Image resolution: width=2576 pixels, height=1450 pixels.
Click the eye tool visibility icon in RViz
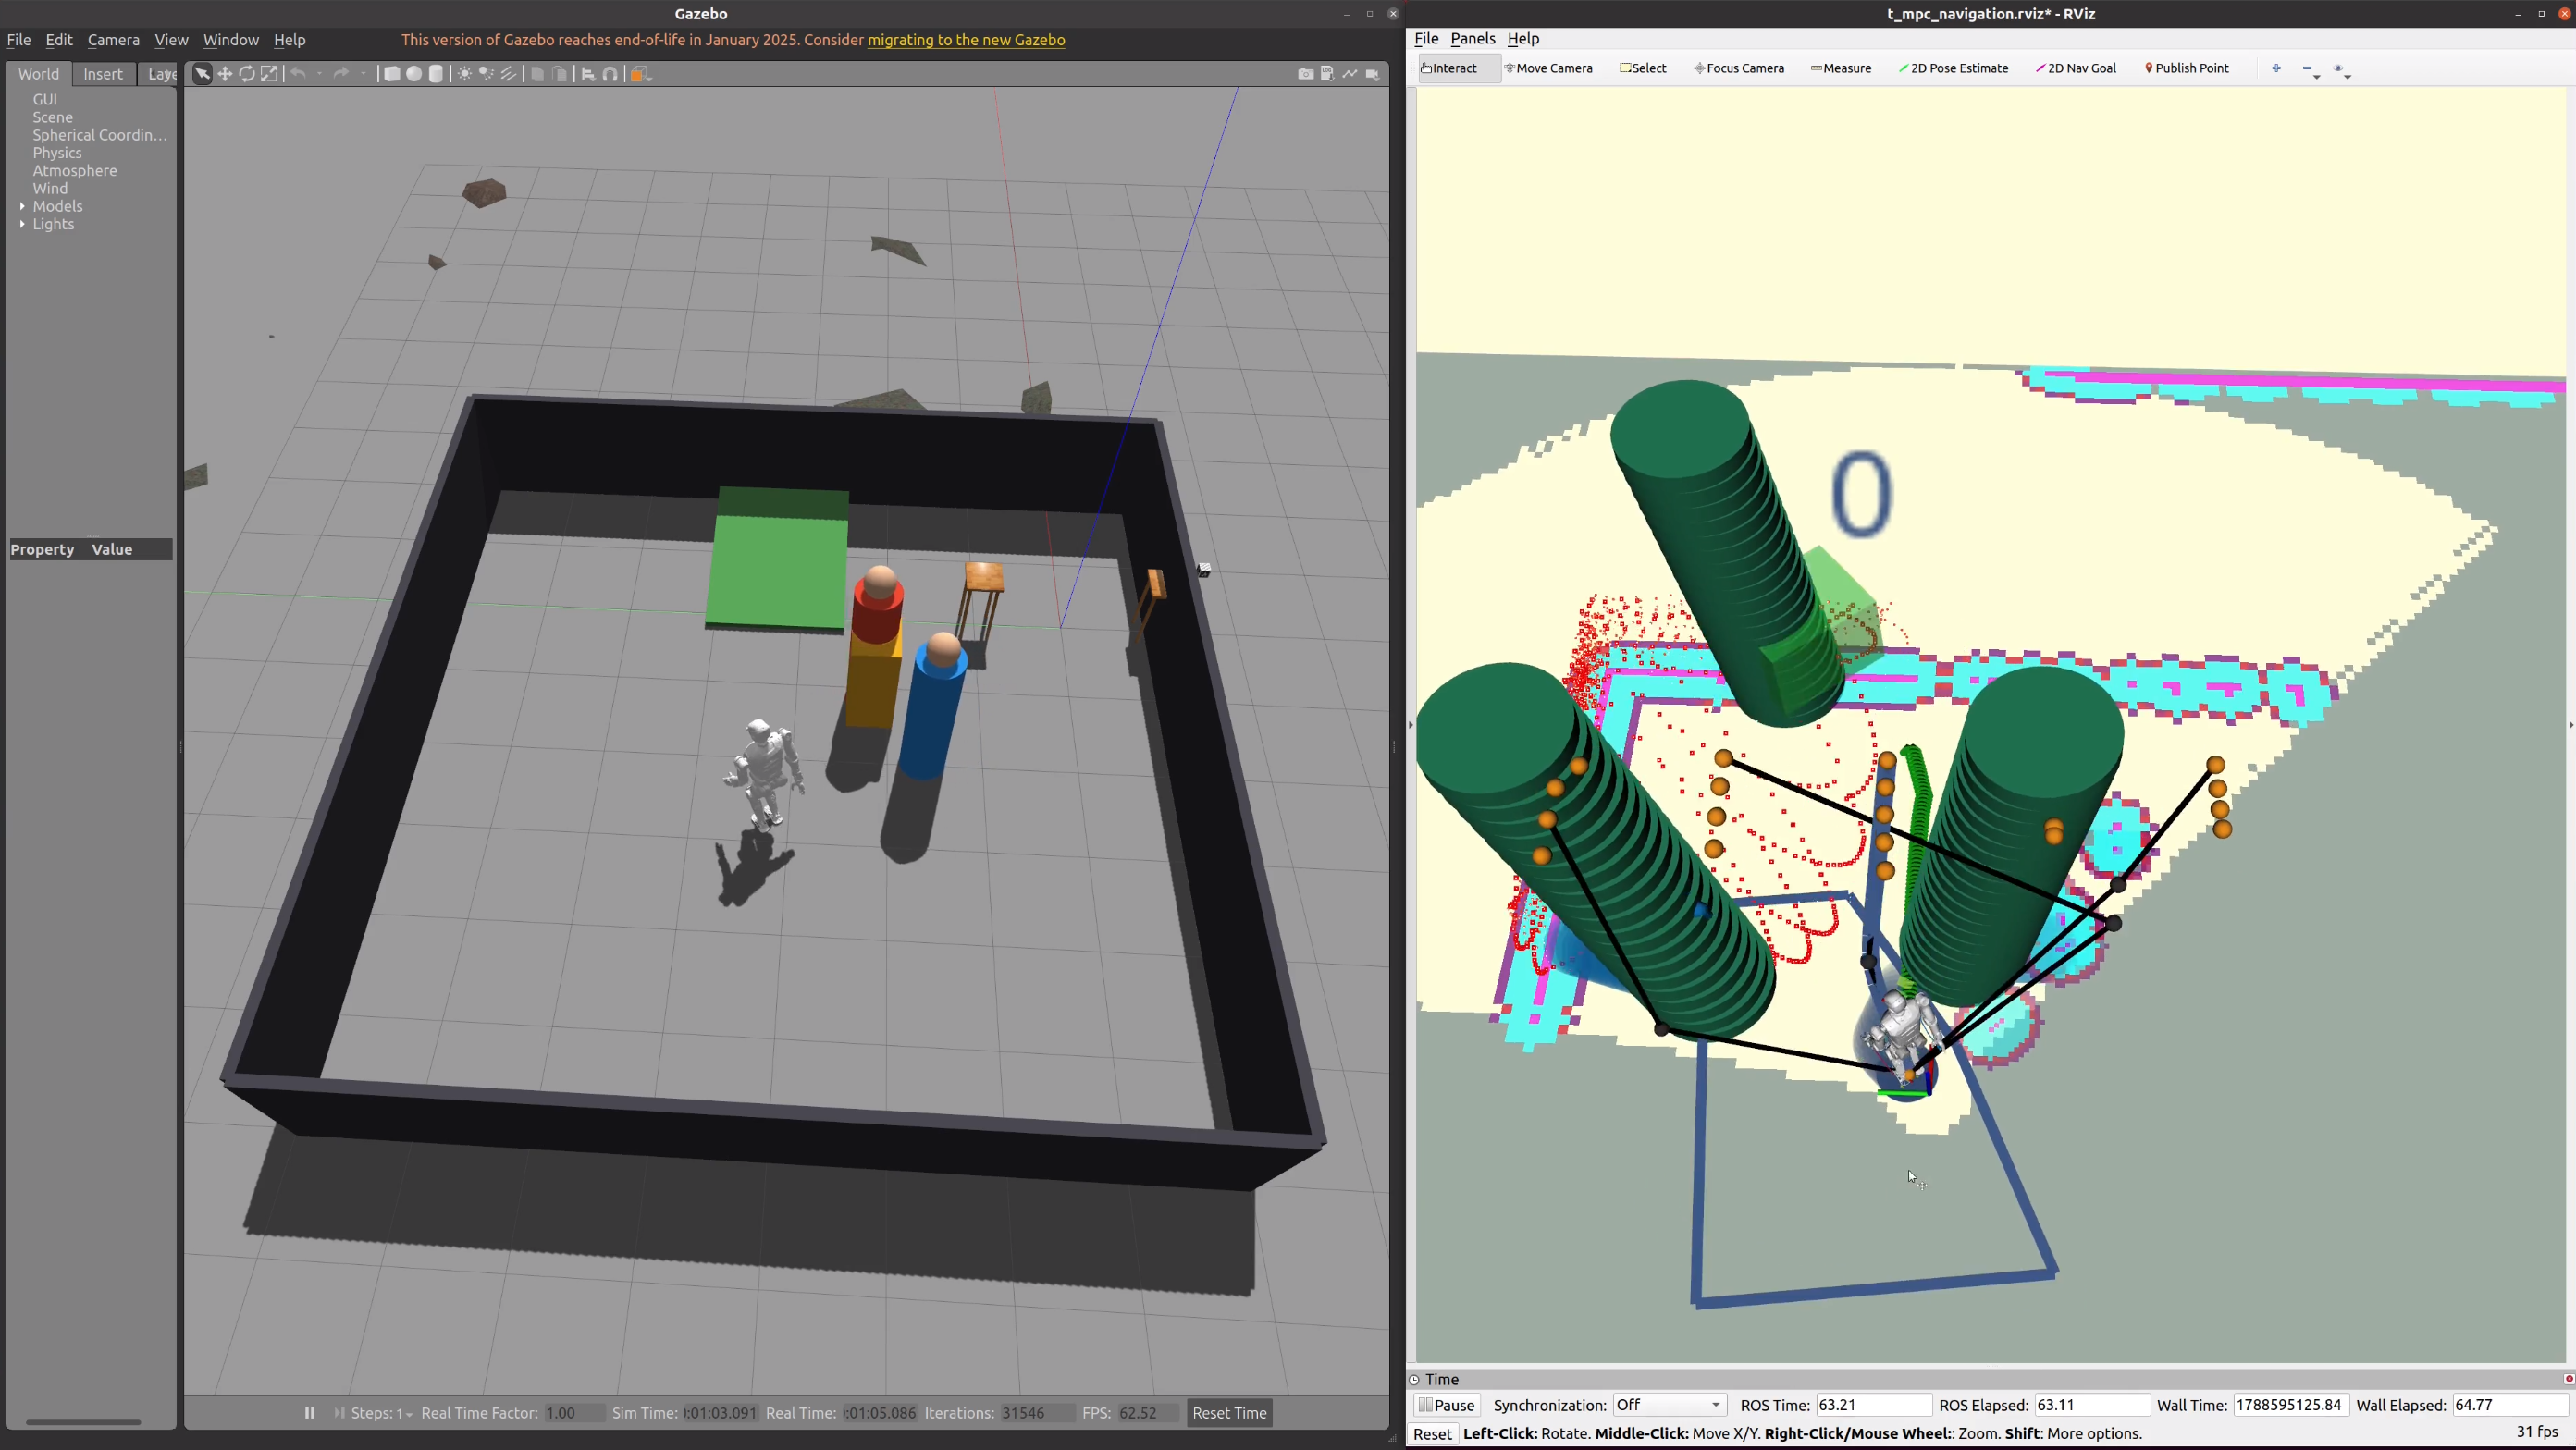coord(2338,68)
